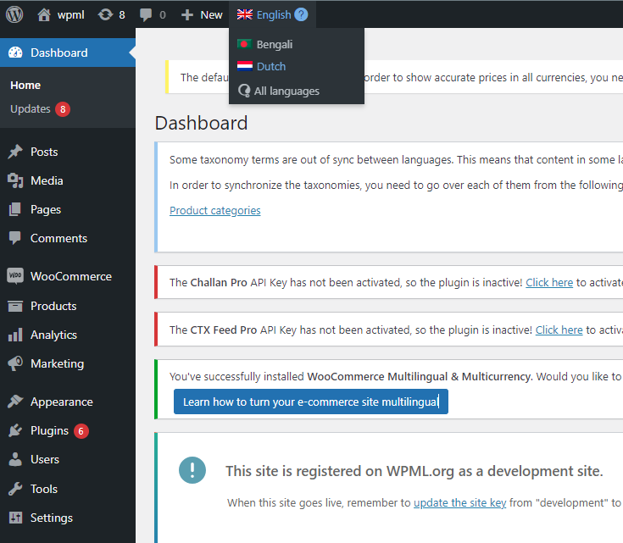Screen dimensions: 623x543
Task: Click the Analytics bar chart icon
Action: [x=15, y=335]
